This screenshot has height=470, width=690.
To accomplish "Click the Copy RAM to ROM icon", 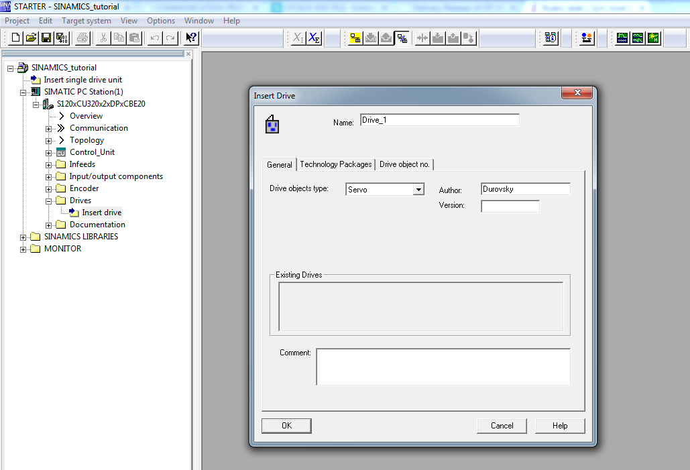I will pyautogui.click(x=469, y=38).
